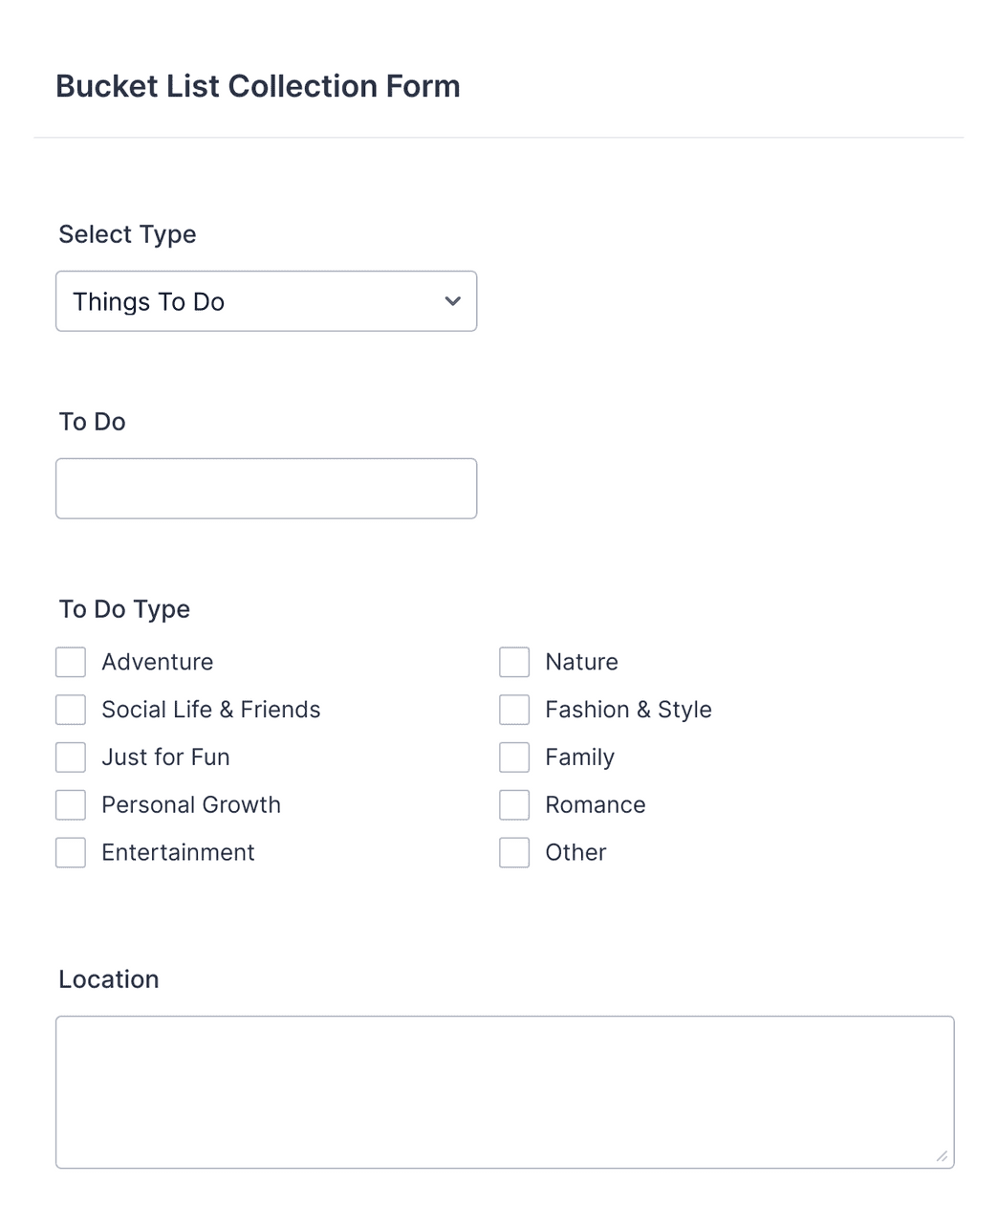Enable Just for Fun

pyautogui.click(x=70, y=757)
